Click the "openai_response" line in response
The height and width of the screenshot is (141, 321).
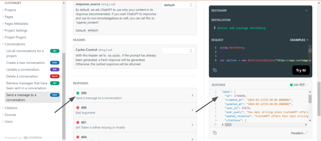[266, 116]
